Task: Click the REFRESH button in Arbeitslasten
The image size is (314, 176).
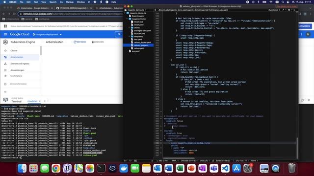Action: tap(79, 42)
